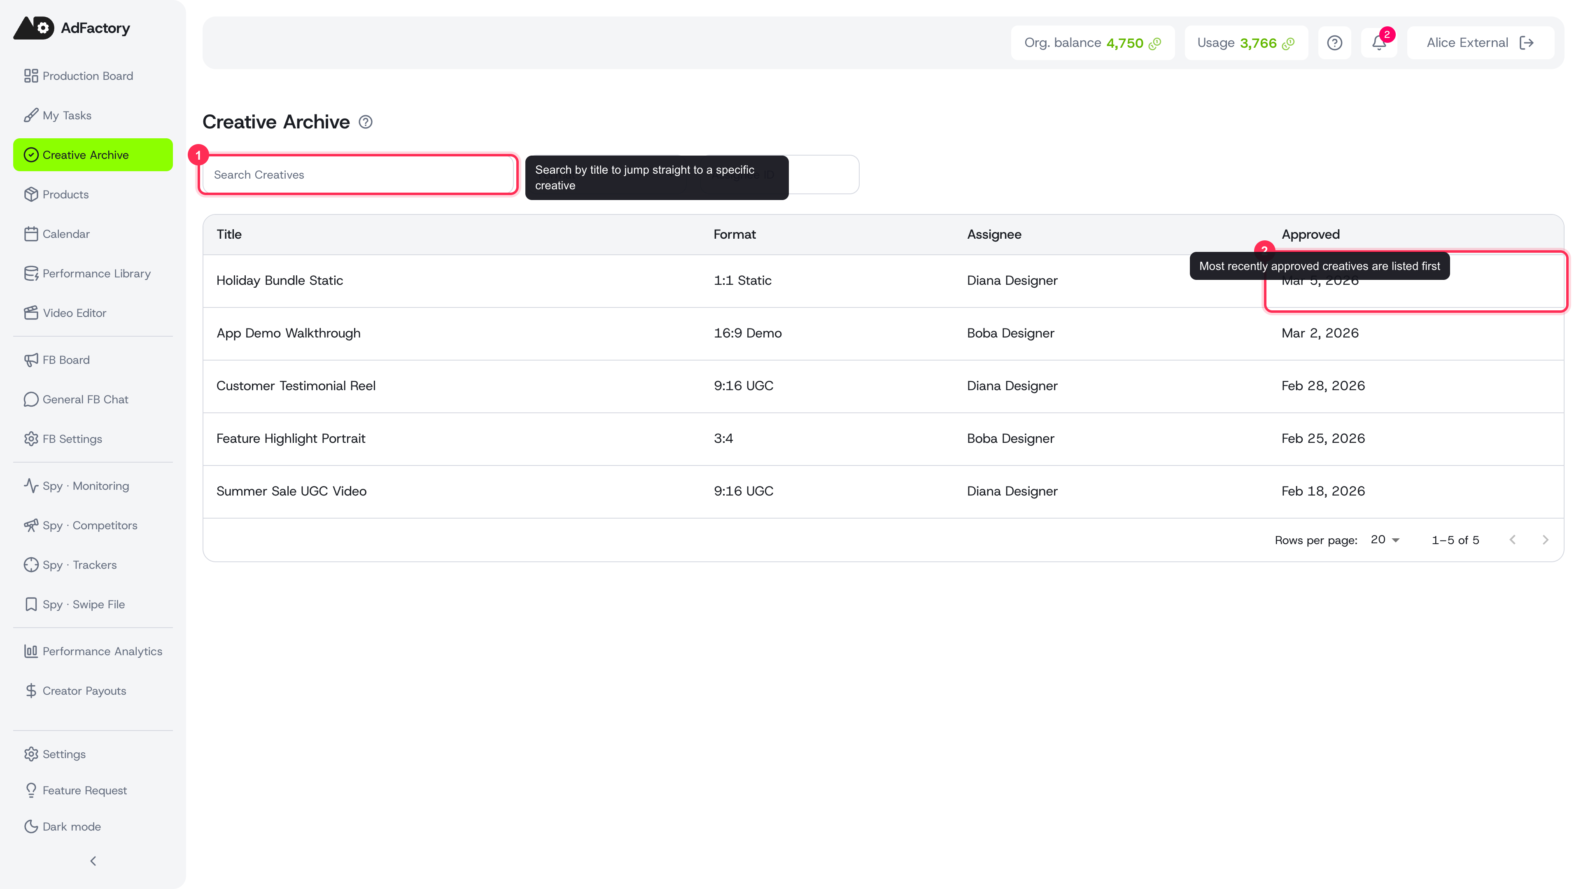Image resolution: width=1581 pixels, height=889 pixels.
Task: Click General FB Chat bubble icon
Action: point(31,399)
